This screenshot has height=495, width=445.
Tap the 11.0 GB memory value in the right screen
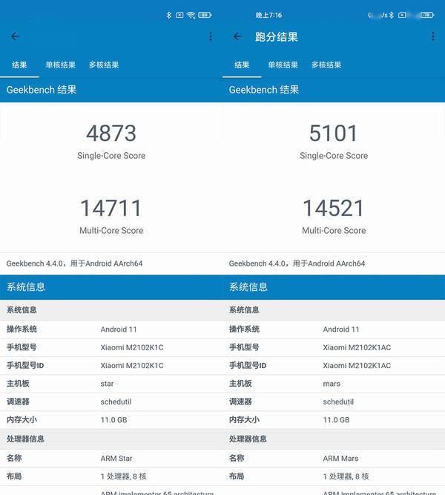(x=337, y=420)
